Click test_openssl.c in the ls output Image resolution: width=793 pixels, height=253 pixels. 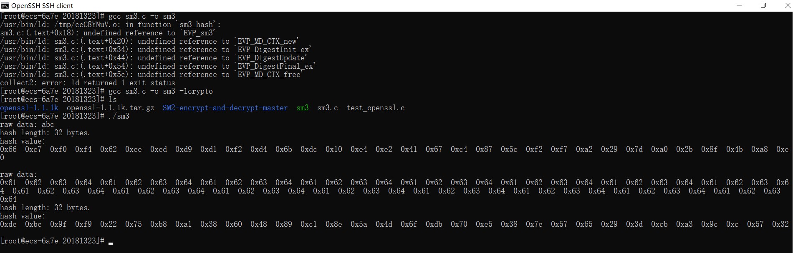tap(375, 108)
